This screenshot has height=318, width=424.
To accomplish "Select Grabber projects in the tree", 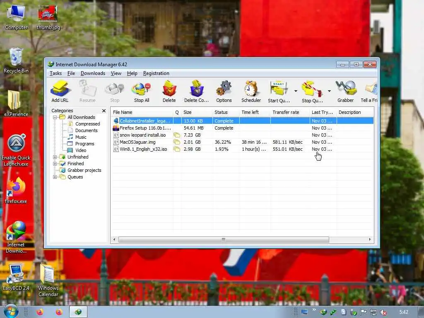I will tap(84, 170).
